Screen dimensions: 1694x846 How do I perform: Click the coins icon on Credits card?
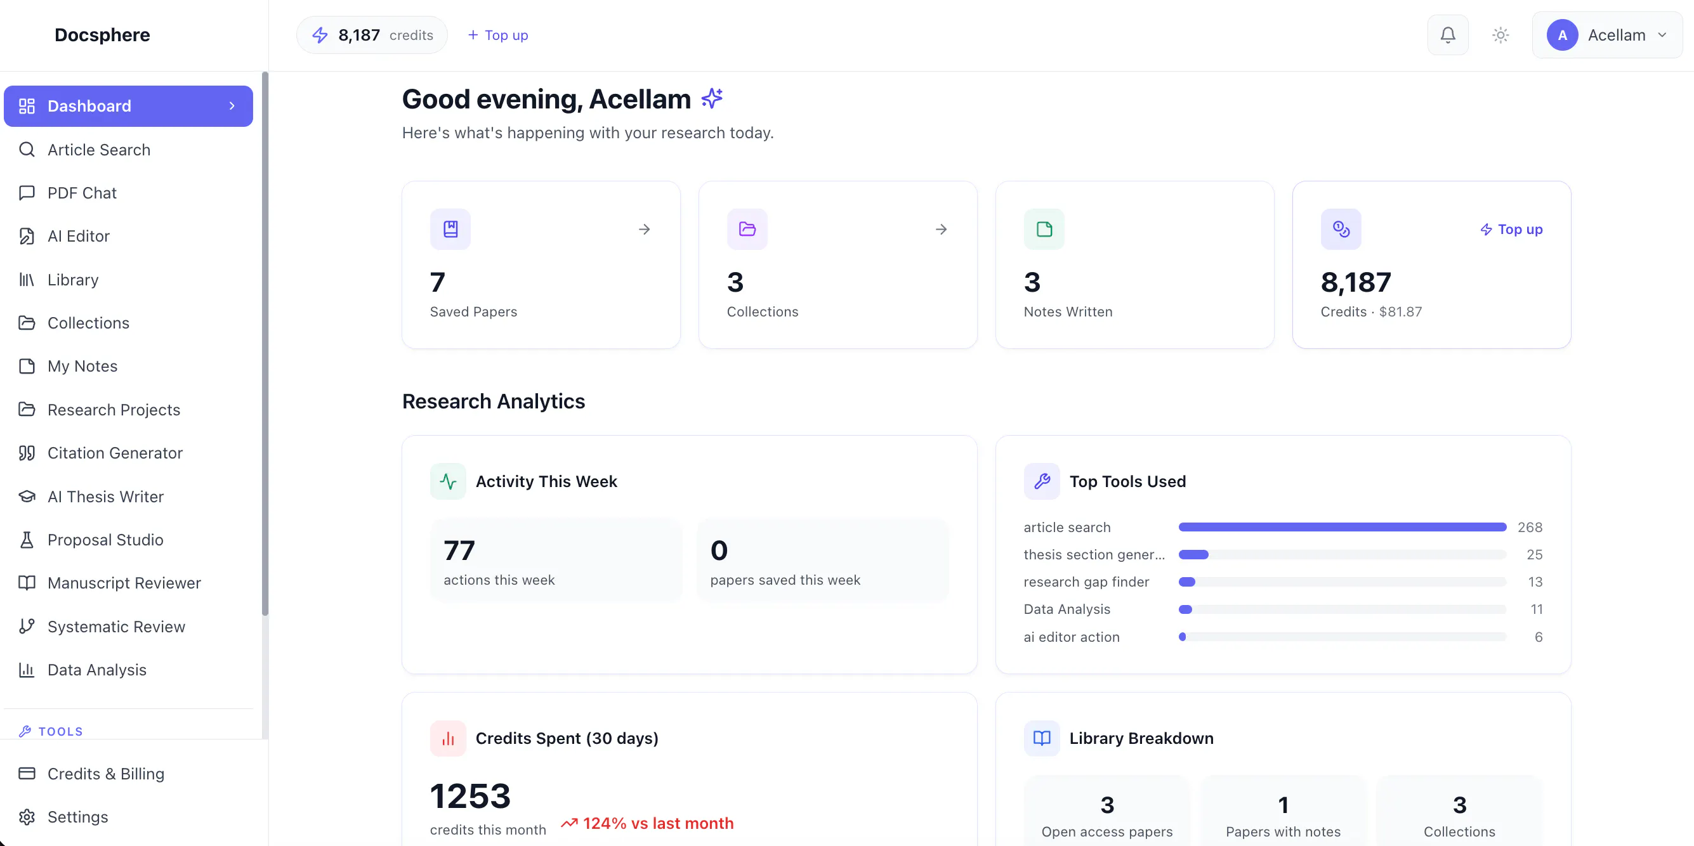[1341, 230]
